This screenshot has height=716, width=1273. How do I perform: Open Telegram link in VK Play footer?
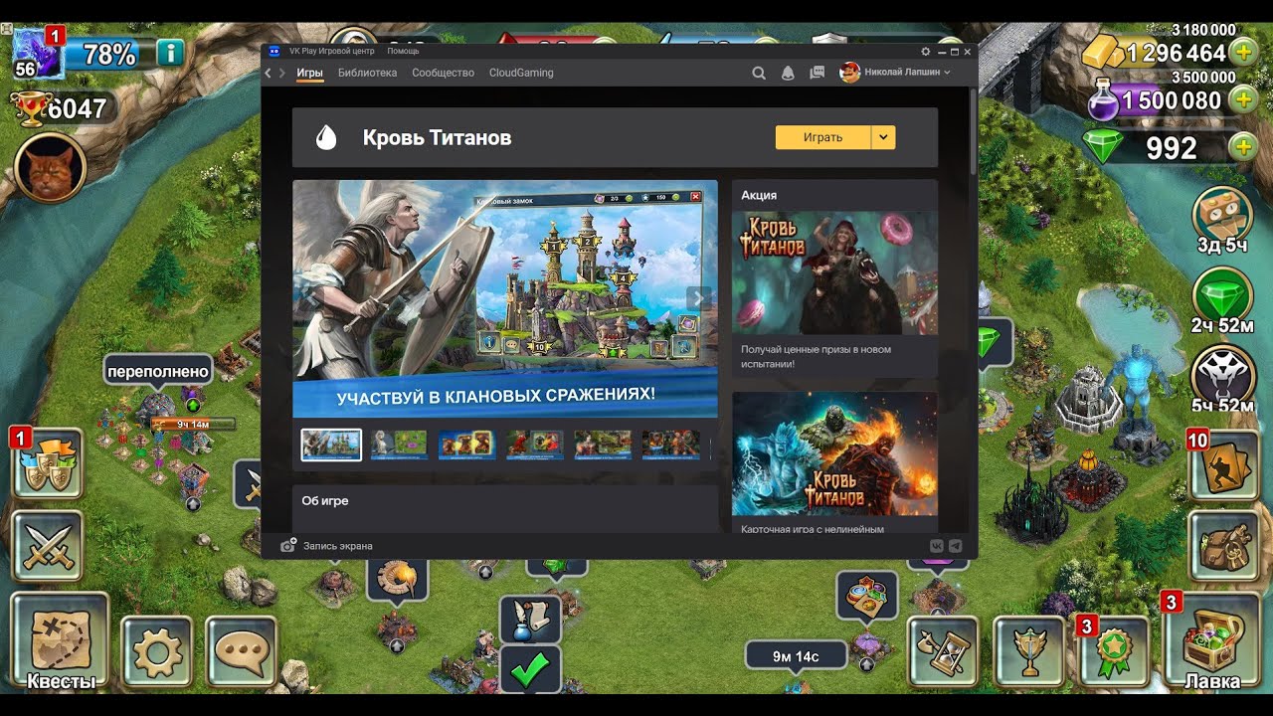click(956, 546)
